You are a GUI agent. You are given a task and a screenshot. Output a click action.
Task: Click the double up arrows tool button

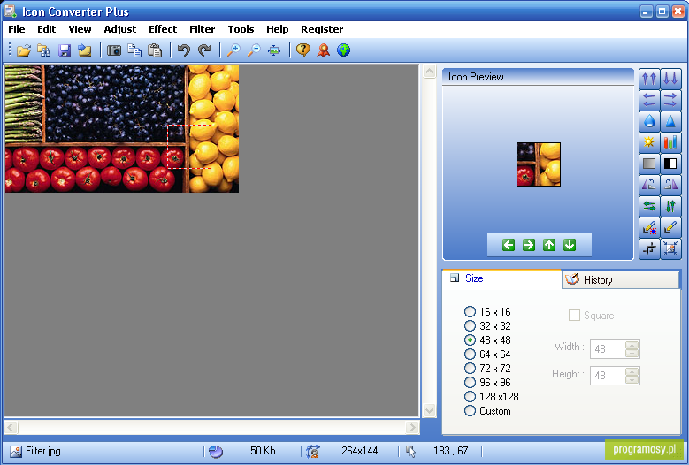(649, 79)
